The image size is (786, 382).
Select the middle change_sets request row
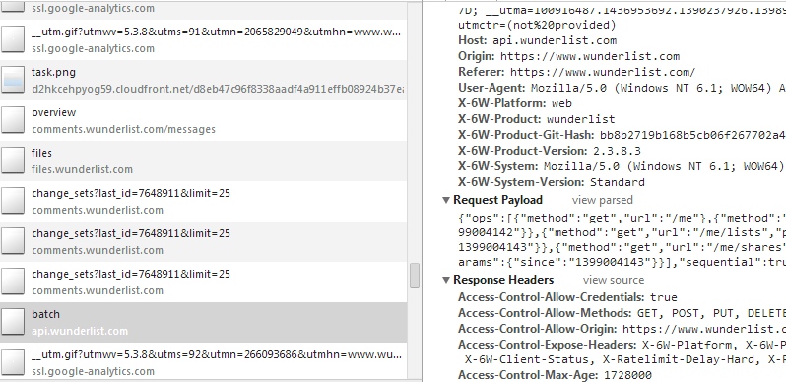click(204, 241)
